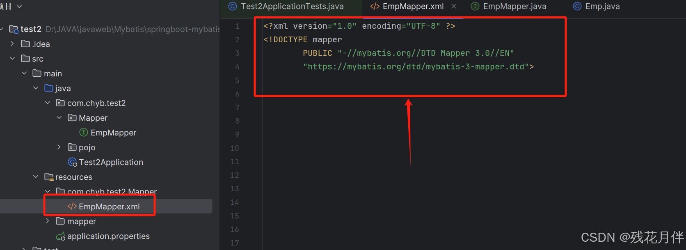Collapse the test2 project root chevron
This screenshot has height=250, width=686.
click(2, 29)
